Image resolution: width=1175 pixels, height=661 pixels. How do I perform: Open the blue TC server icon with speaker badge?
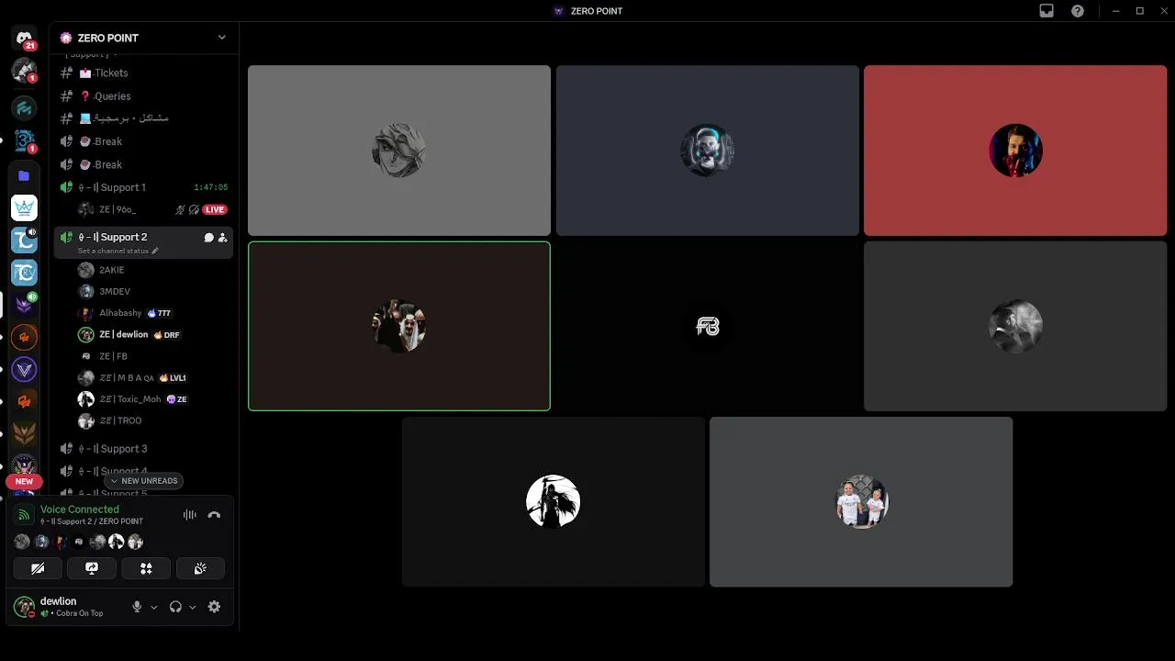24,240
